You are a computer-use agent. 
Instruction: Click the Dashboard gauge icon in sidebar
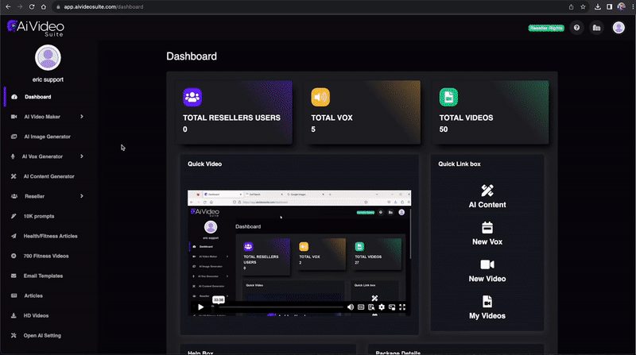pos(14,97)
